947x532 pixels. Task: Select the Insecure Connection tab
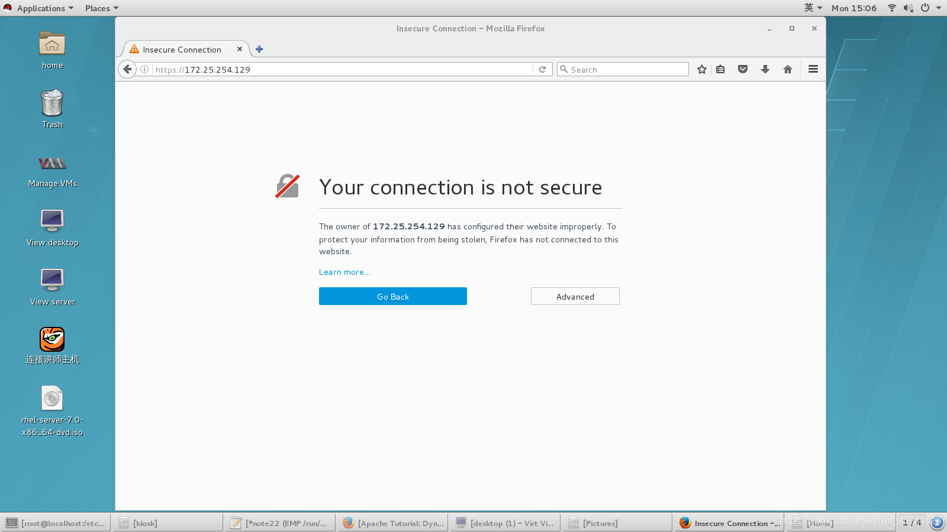click(x=182, y=50)
